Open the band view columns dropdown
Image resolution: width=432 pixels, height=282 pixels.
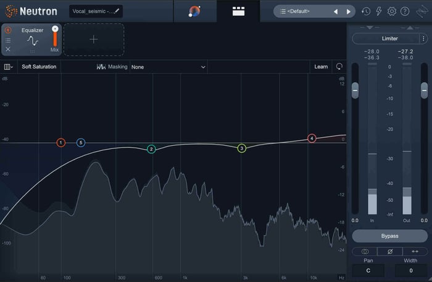[x=8, y=67]
